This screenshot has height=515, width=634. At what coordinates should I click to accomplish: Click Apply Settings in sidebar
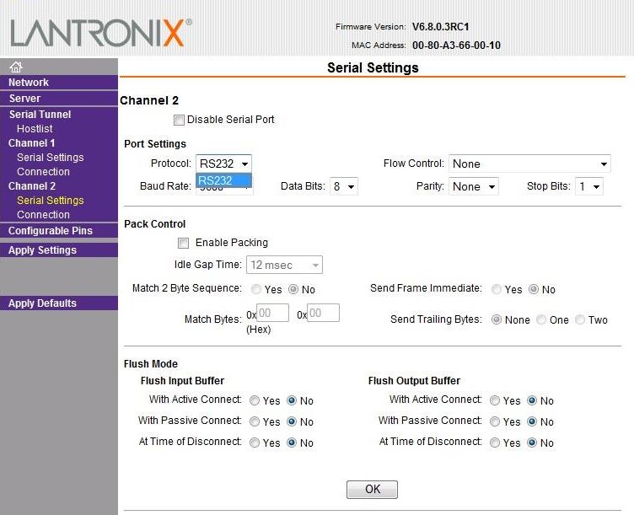tap(42, 250)
